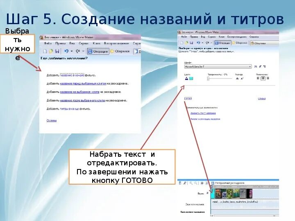Image resolution: width=295 pixels, height=221 pixels.
Task: Click rewind timeline button
Action: 202,183
